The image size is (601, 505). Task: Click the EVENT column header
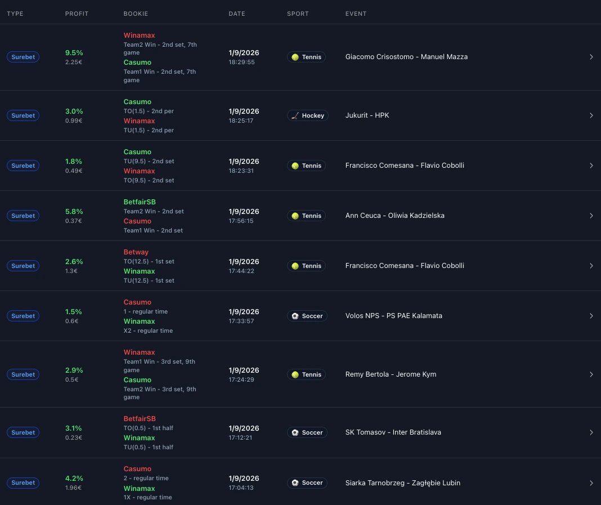(356, 14)
